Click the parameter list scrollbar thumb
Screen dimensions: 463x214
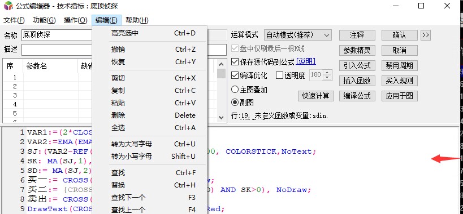click(221, 73)
